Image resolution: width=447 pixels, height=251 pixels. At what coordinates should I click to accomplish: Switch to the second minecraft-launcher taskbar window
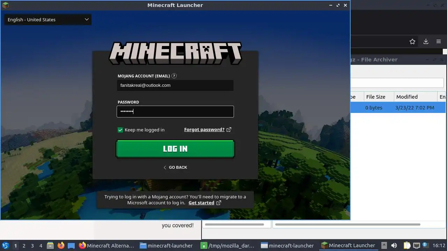[x=288, y=245]
